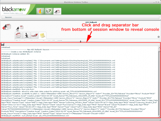Select the question mark help tool

[49, 11]
